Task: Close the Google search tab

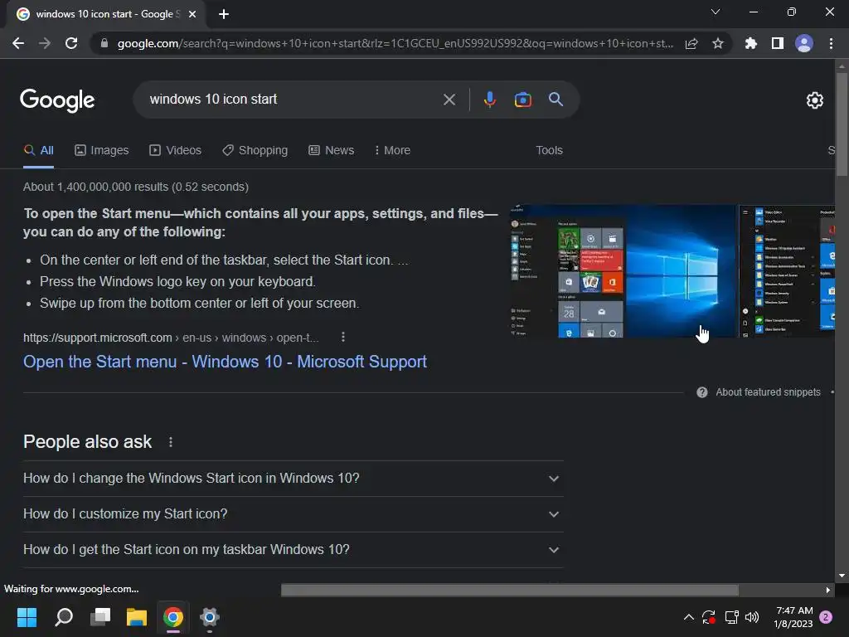Action: click(x=192, y=14)
